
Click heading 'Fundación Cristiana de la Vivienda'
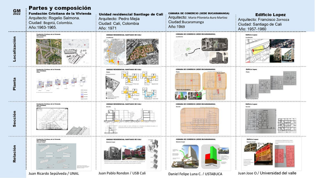click(x=60, y=14)
